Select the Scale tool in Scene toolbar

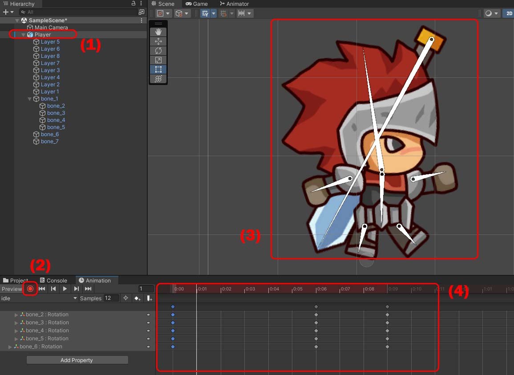pos(158,60)
